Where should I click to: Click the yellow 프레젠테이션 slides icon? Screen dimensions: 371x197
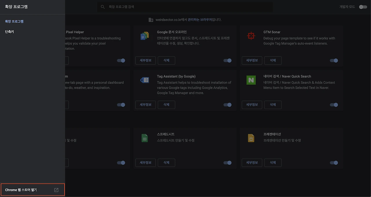pos(251,138)
